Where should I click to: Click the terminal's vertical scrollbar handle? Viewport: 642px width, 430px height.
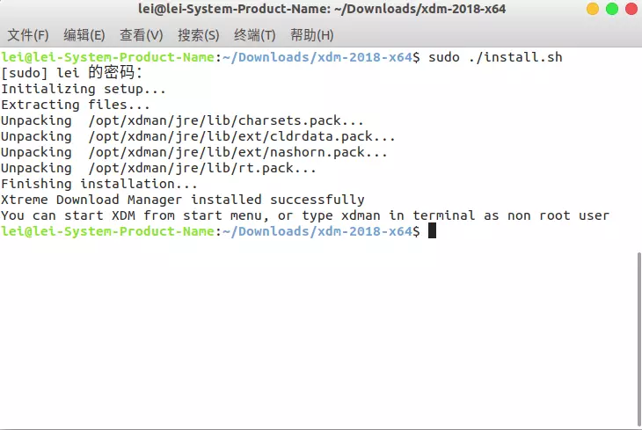pyautogui.click(x=639, y=339)
